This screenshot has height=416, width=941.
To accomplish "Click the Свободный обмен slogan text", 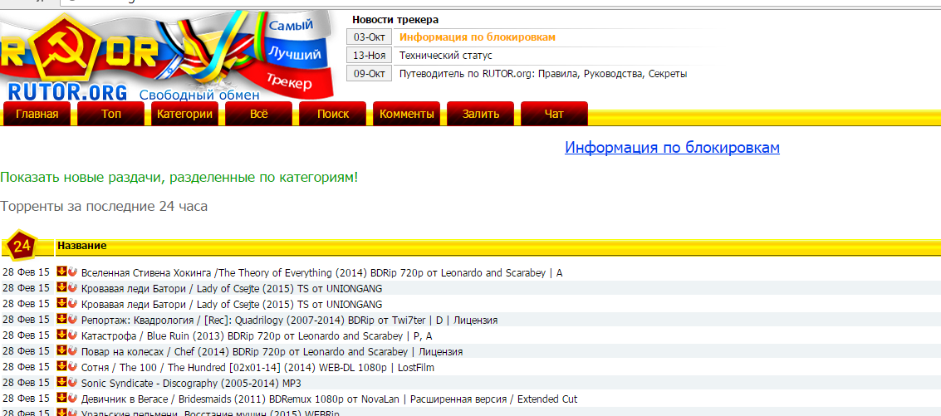I will (x=199, y=95).
